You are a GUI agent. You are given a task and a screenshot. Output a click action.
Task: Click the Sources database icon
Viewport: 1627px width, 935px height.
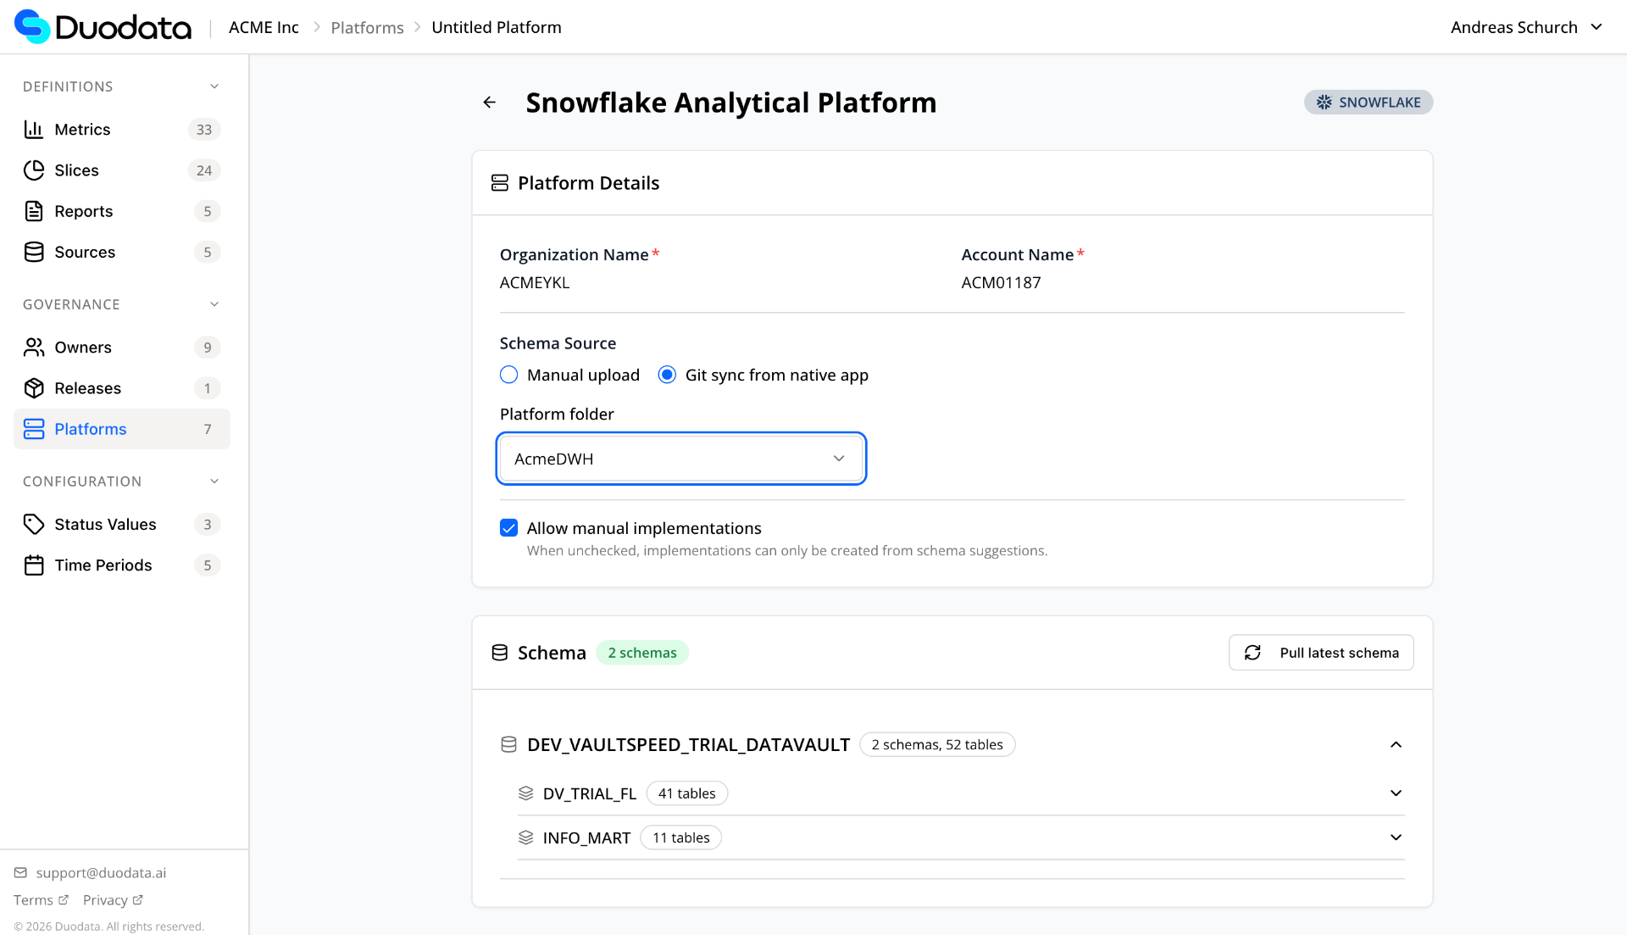(x=34, y=252)
